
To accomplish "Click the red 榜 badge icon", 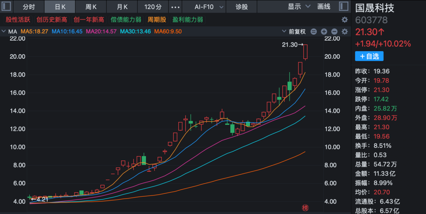I will tap(305, 208).
